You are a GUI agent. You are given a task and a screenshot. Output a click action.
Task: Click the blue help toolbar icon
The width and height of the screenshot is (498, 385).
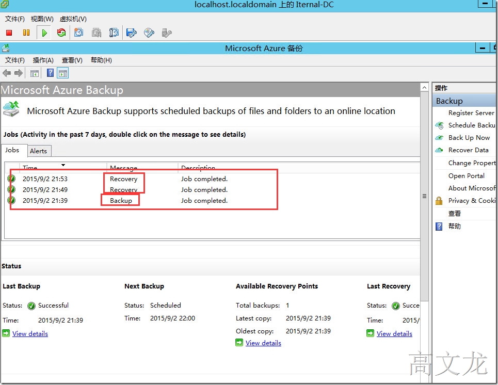click(50, 73)
